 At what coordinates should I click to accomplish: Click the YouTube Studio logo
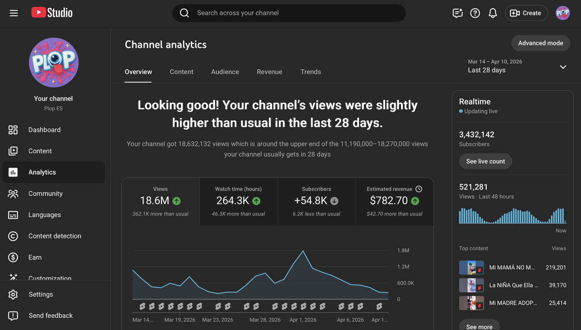click(52, 13)
